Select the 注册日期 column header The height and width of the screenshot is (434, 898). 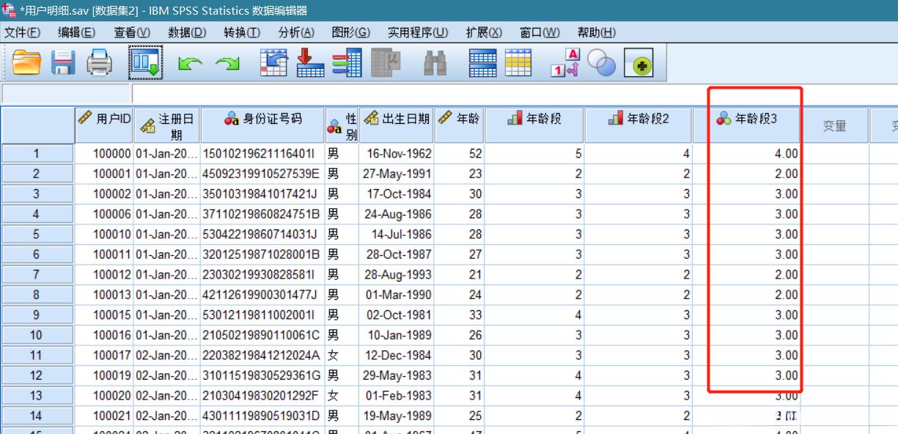167,125
